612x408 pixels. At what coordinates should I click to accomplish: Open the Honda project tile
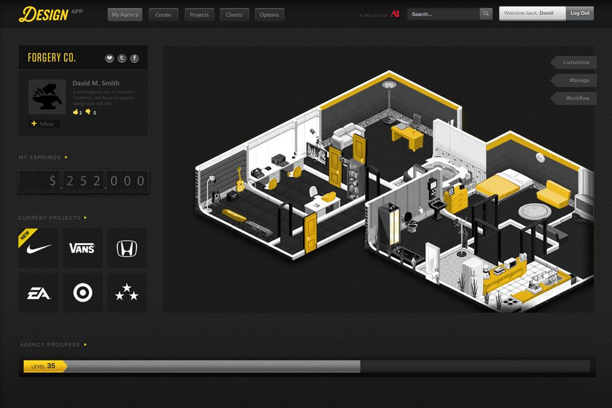pyautogui.click(x=127, y=248)
